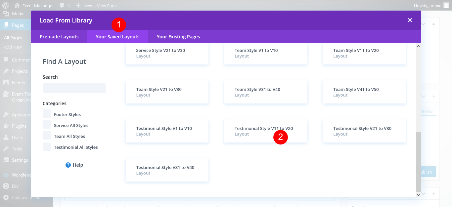Tick the Testimonial All Styles checkbox
Image resolution: width=452 pixels, height=207 pixels.
coord(47,147)
